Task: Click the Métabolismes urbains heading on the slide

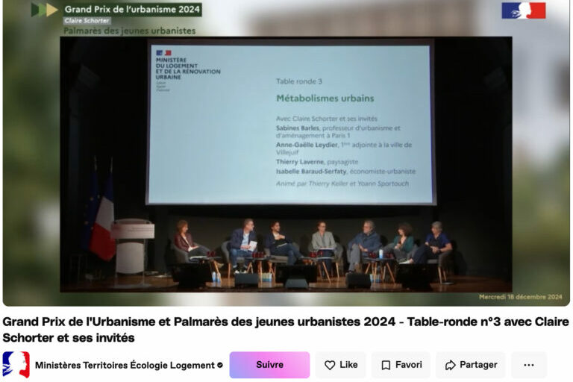Action: pyautogui.click(x=325, y=98)
